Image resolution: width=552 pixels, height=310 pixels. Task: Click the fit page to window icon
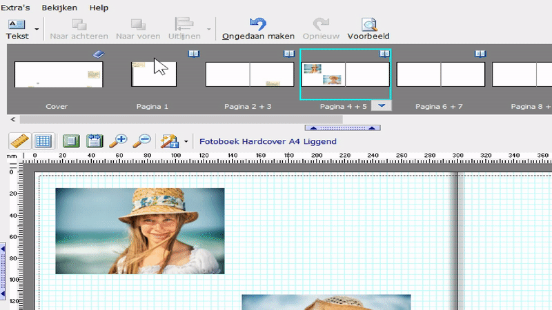tap(71, 141)
